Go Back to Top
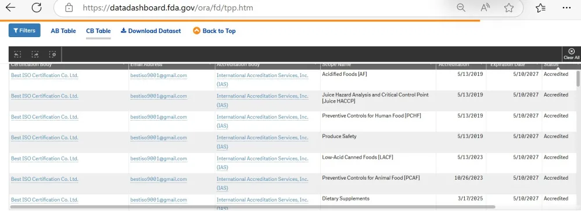Screen dimensions: 581x211 point(214,31)
